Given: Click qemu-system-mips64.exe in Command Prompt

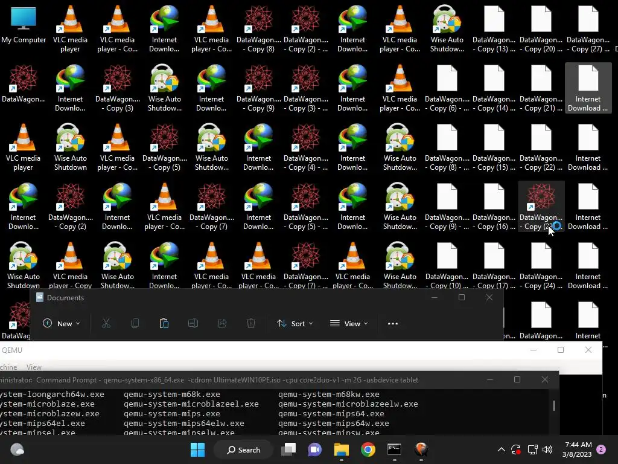Looking at the screenshot, I should (331, 413).
